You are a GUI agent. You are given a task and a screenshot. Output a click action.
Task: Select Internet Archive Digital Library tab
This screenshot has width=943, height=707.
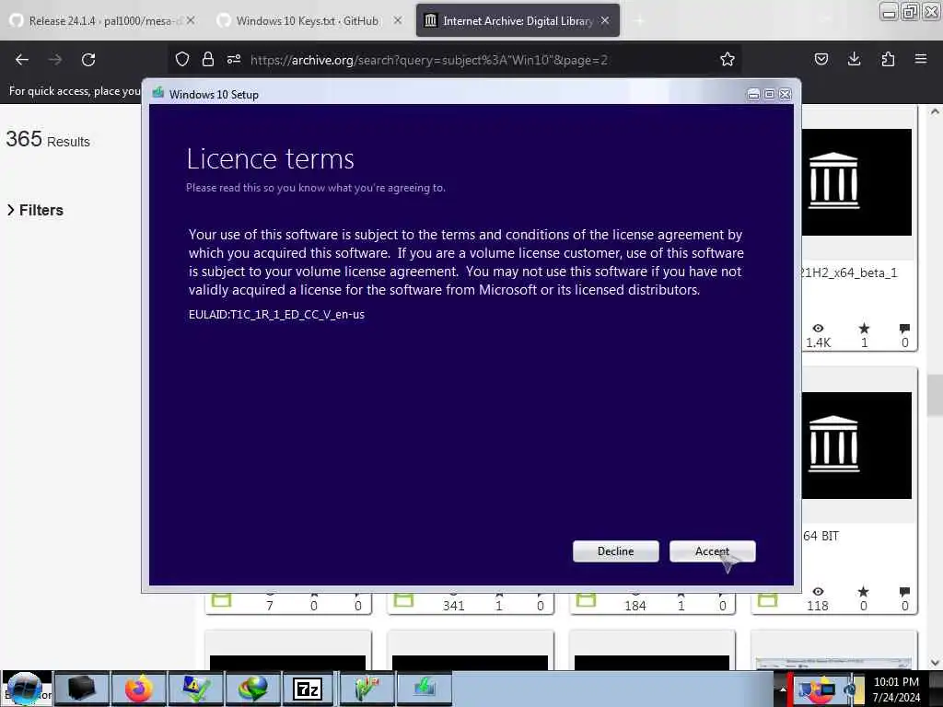click(518, 21)
